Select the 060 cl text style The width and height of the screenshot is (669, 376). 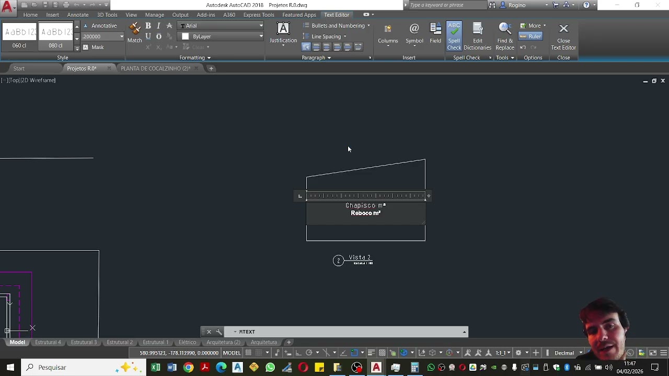(x=19, y=36)
